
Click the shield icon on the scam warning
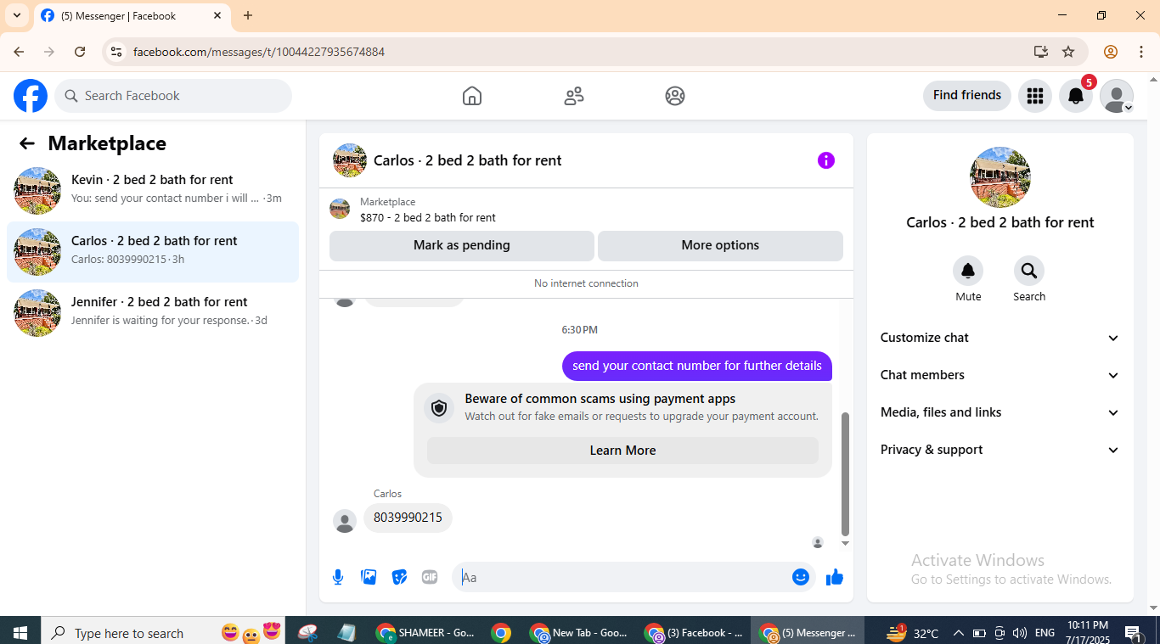pos(439,408)
